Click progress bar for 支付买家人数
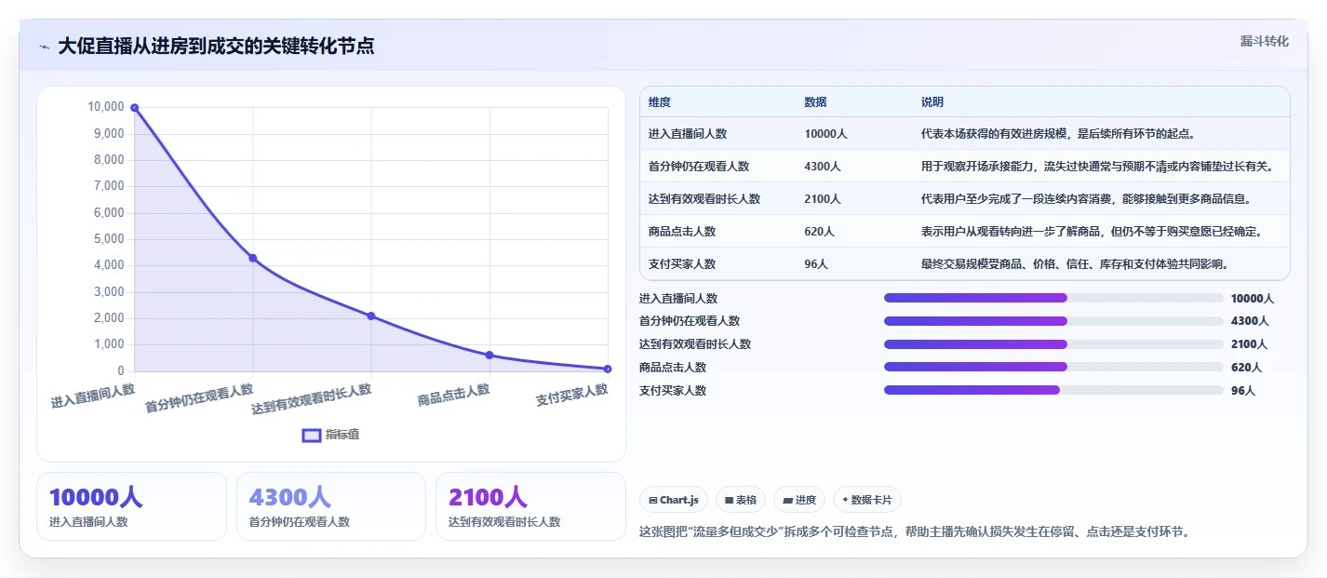This screenshot has width=1327, height=578. coord(1053,390)
